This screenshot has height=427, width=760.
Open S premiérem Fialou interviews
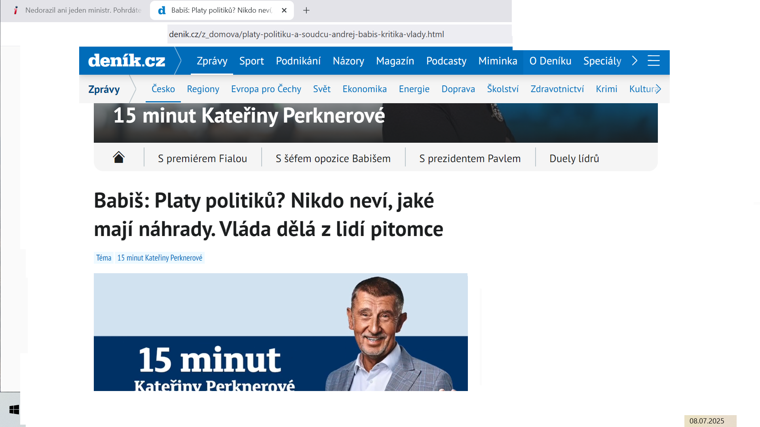tap(202, 159)
